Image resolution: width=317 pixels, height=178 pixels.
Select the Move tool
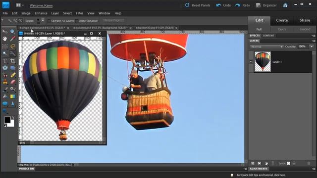tap(5, 32)
